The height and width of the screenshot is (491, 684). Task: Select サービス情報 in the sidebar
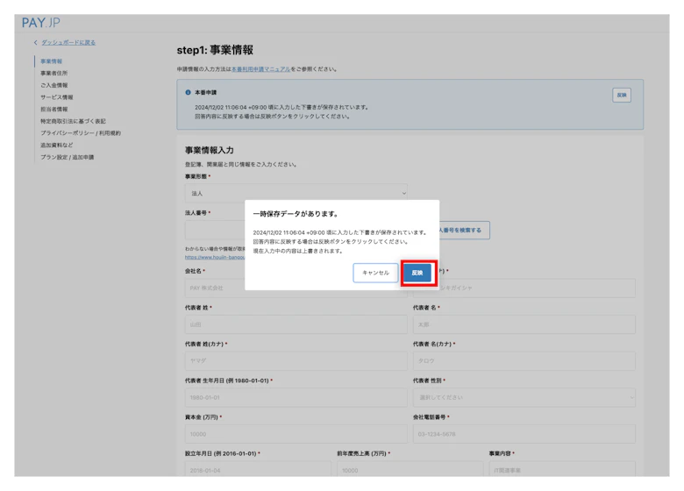[x=57, y=97]
